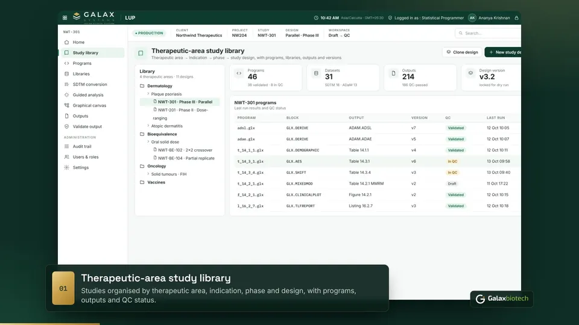Click the adae.glx program name
The height and width of the screenshot is (325, 579).
[246, 139]
